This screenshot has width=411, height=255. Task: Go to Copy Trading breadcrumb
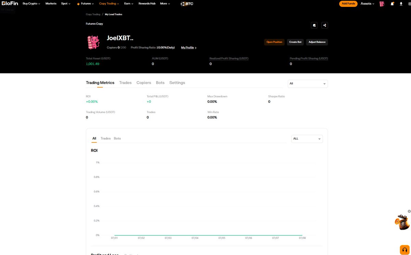(93, 14)
